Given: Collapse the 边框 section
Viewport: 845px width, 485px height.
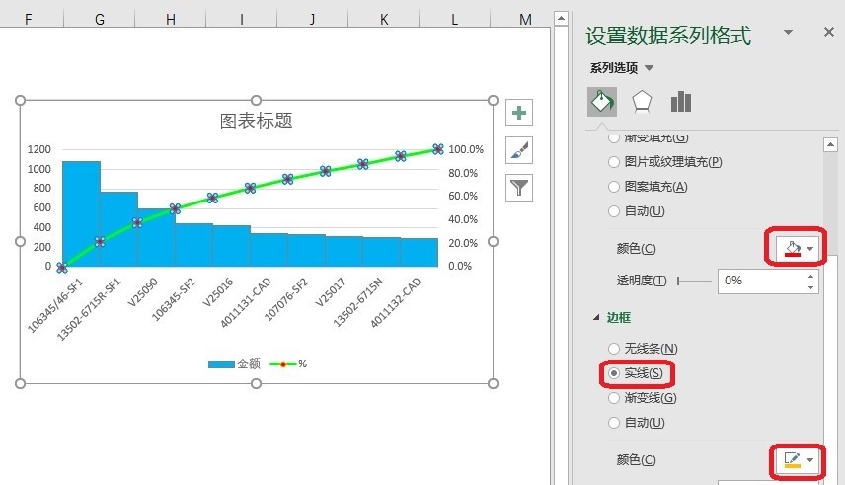Looking at the screenshot, I should pos(596,318).
